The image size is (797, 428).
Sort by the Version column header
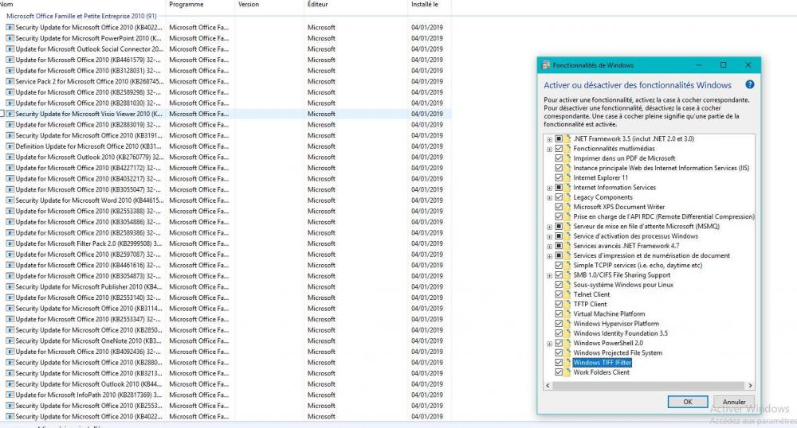(x=269, y=4)
